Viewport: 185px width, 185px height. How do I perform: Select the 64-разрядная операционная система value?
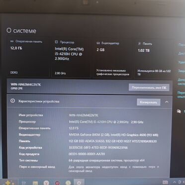[x=106, y=161]
